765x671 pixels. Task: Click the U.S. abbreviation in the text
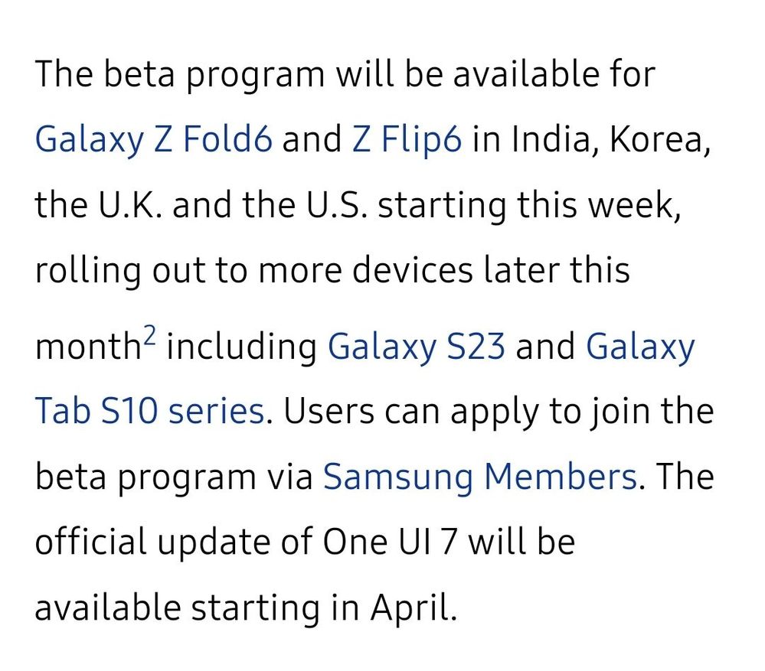pyautogui.click(x=337, y=204)
